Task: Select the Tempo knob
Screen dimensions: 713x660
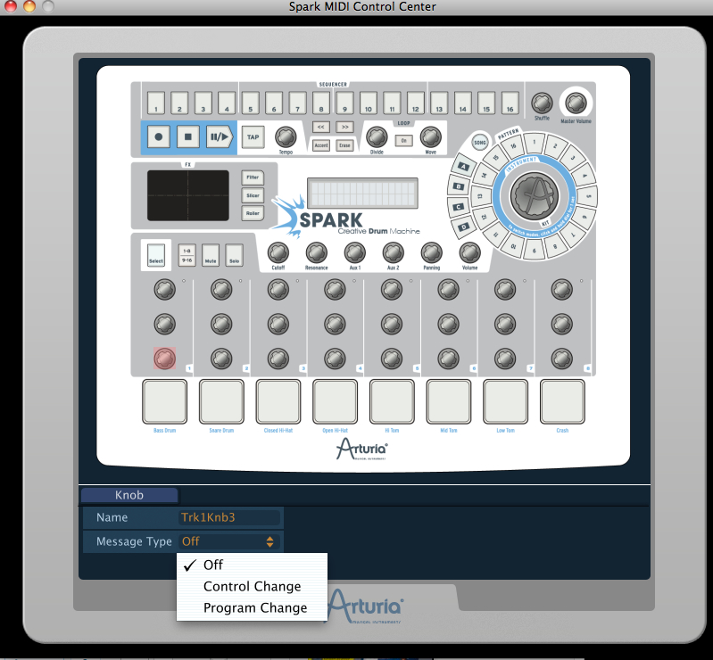Action: (286, 136)
